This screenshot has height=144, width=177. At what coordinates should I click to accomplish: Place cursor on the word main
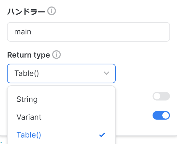coord(23,32)
